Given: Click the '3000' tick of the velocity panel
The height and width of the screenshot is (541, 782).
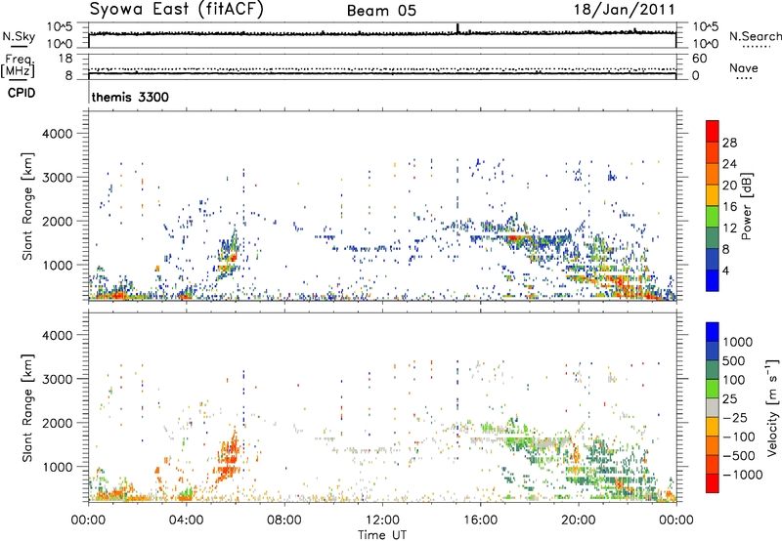Looking at the screenshot, I should 57,379.
